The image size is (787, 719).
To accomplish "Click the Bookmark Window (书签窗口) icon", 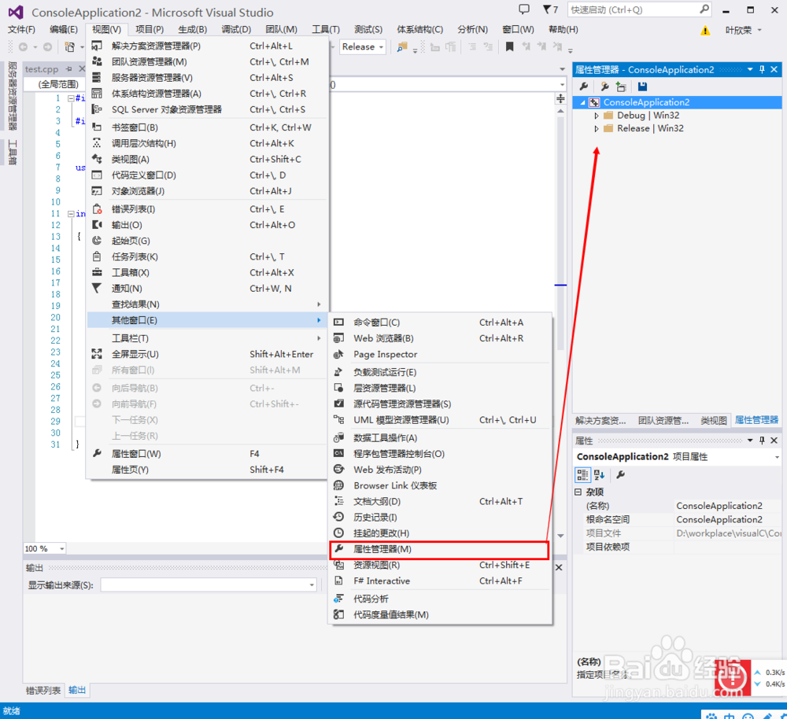I will click(97, 127).
